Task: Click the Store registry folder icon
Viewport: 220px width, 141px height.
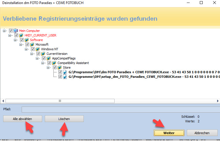Action: click(x=59, y=67)
